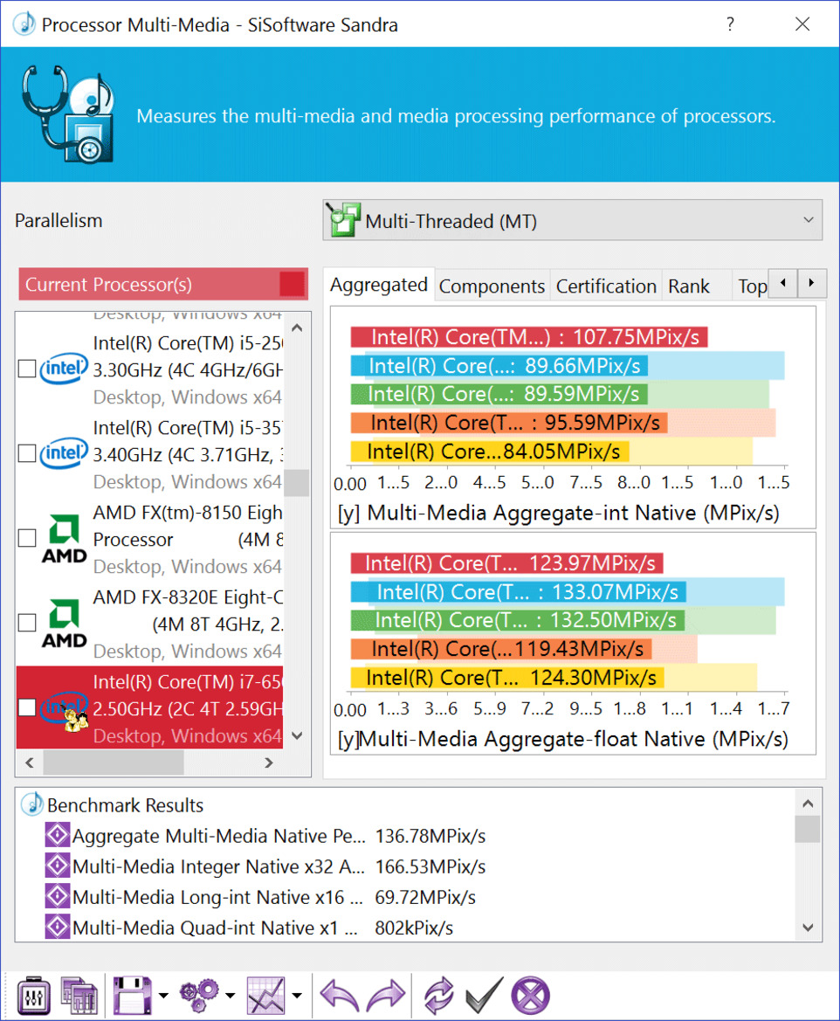Click the Benchmark Results header icon
Image resolution: width=840 pixels, height=1021 pixels.
click(32, 804)
